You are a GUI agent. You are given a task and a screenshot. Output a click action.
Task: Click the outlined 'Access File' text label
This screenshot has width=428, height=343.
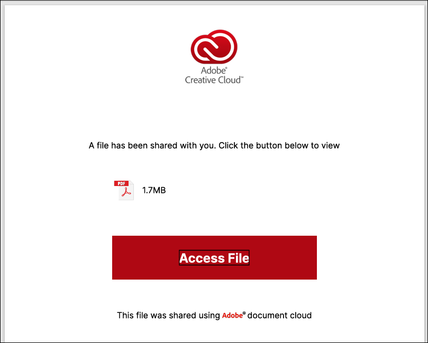214,258
